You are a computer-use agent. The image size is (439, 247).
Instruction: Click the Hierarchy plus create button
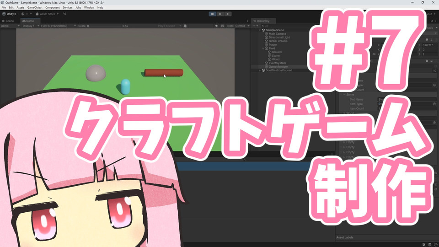pyautogui.click(x=254, y=26)
